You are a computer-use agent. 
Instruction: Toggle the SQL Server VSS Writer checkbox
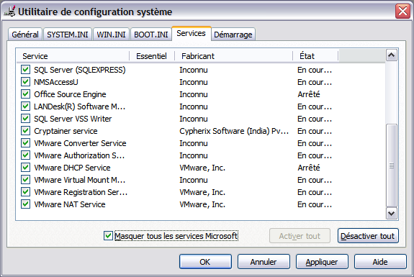pos(26,119)
